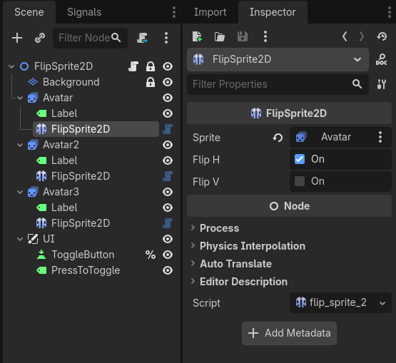This screenshot has width=396, height=363.
Task: Collapse the Node class section header
Action: 289,206
